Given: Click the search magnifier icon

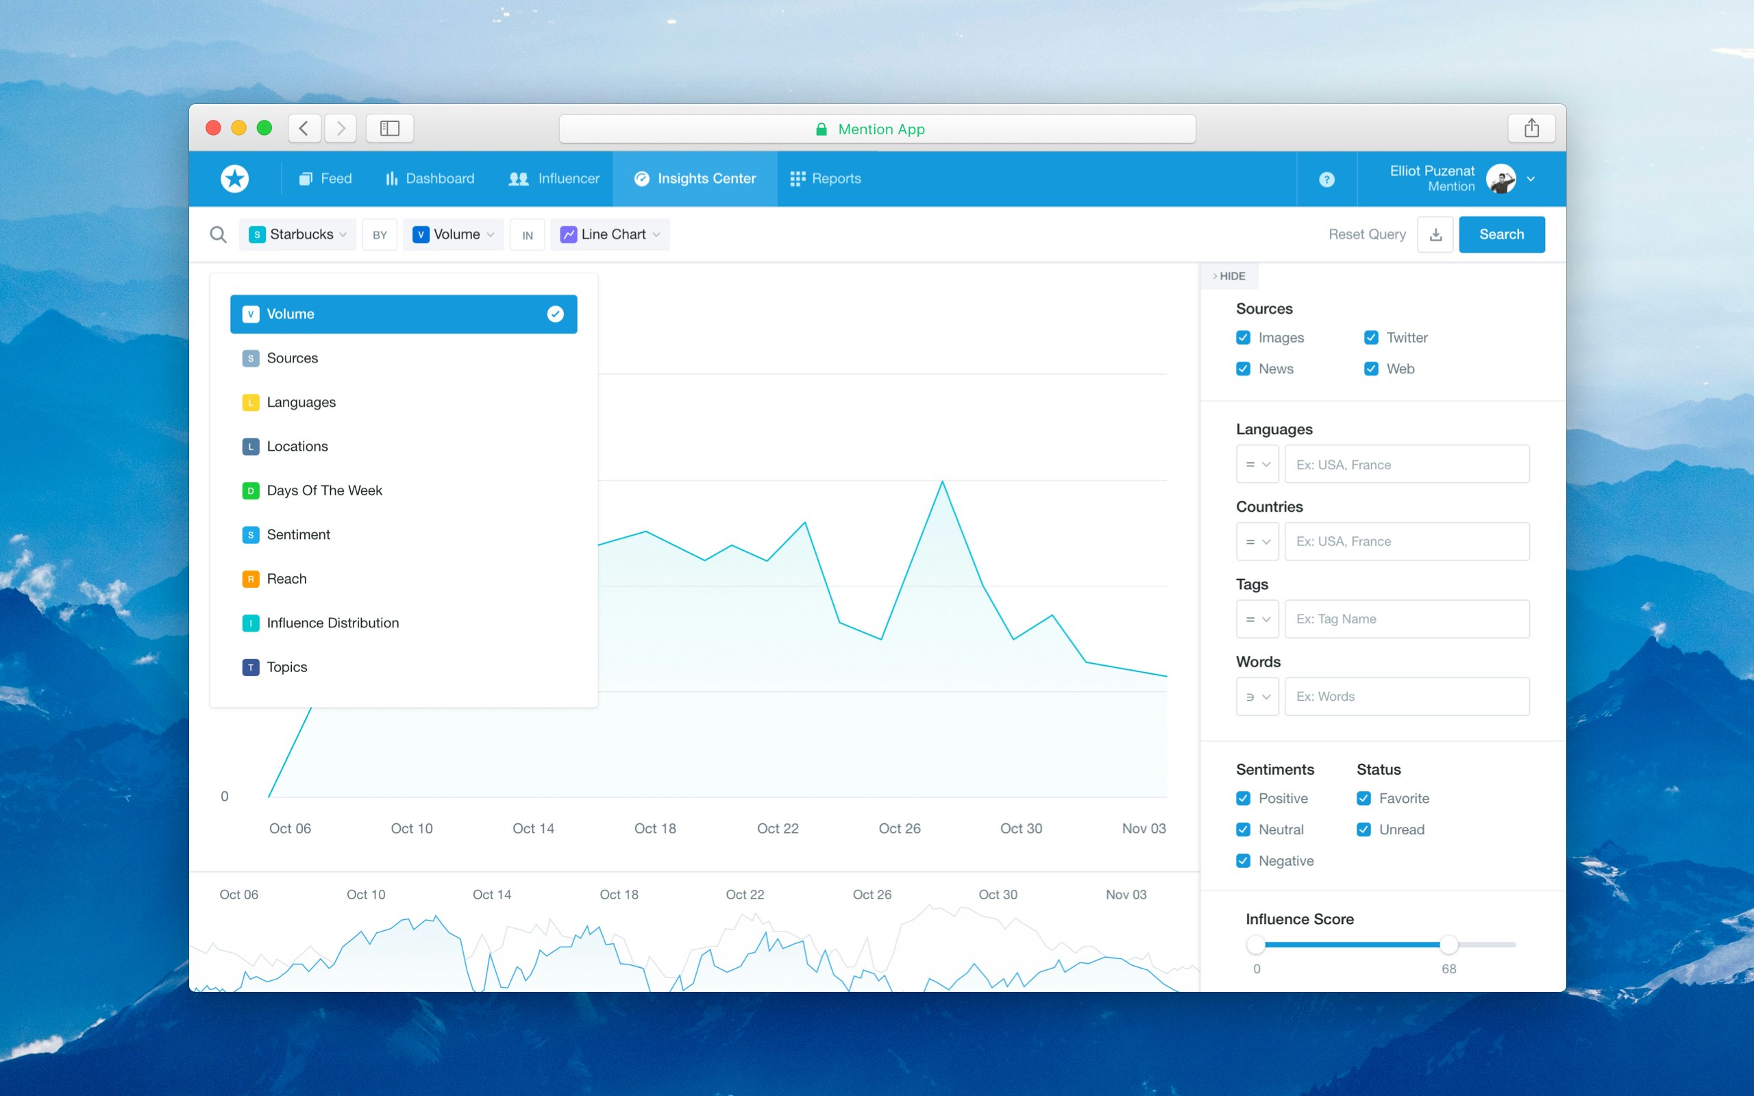Looking at the screenshot, I should (218, 234).
